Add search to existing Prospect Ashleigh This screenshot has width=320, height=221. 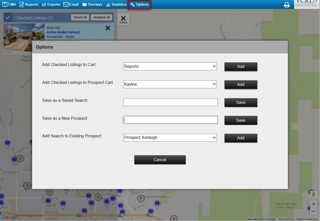(241, 138)
